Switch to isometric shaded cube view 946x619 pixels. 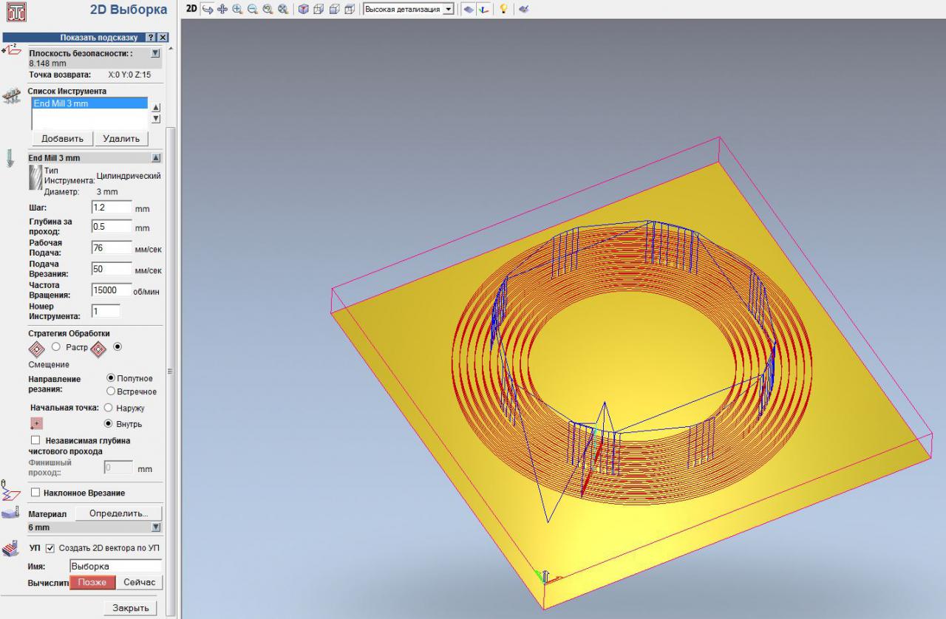pyautogui.click(x=303, y=9)
